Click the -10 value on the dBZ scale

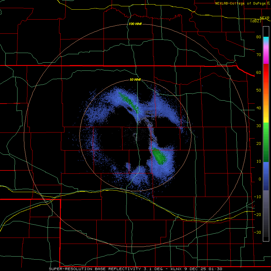(257, 197)
